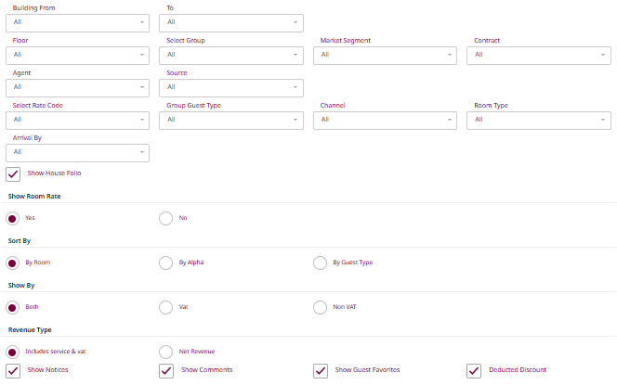
Task: Open the Arrival By dropdown
Action: [x=77, y=152]
